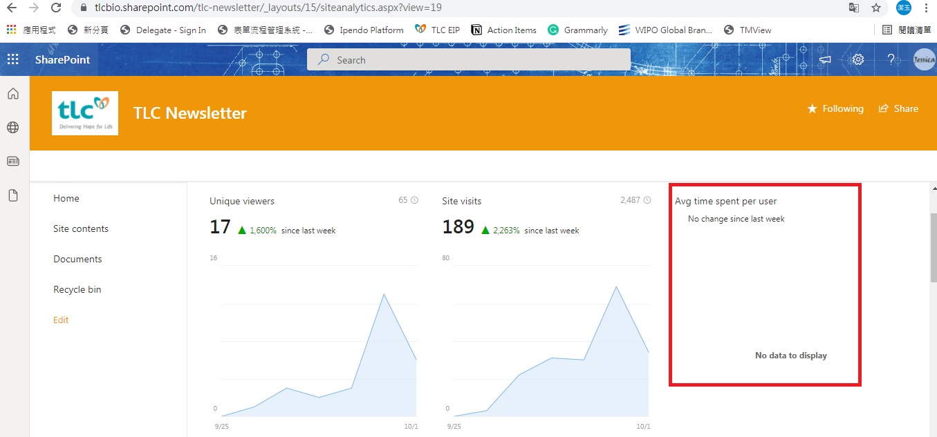Click the Share button

[x=898, y=108]
